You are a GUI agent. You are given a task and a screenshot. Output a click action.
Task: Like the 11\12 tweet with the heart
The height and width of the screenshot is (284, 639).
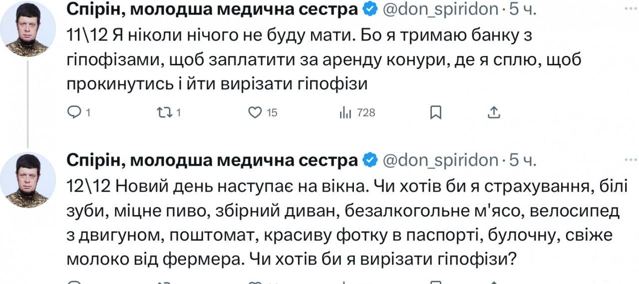point(256,113)
